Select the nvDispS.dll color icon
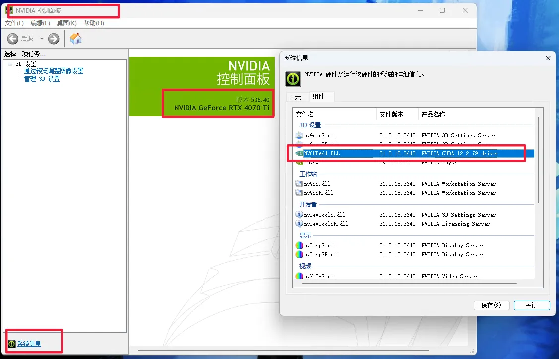559x359 pixels. 299,245
